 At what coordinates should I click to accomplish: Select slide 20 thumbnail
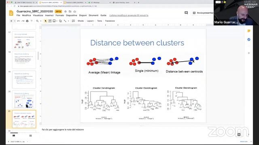(24, 99)
